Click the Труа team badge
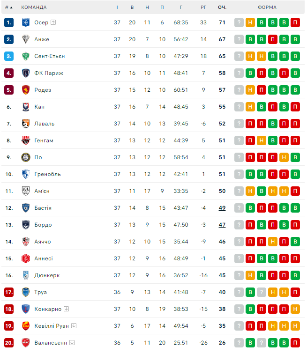 click(26, 292)
